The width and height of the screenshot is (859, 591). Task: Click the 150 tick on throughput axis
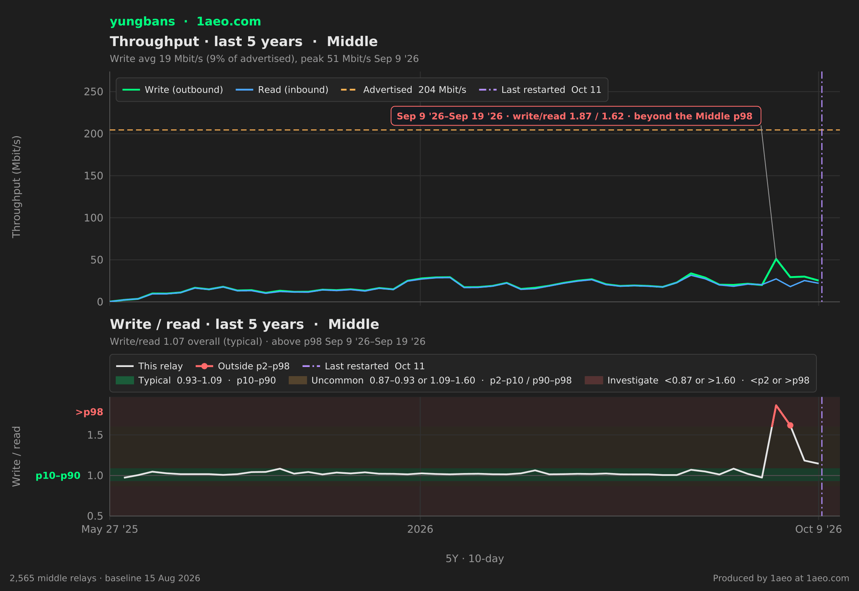[x=93, y=176]
